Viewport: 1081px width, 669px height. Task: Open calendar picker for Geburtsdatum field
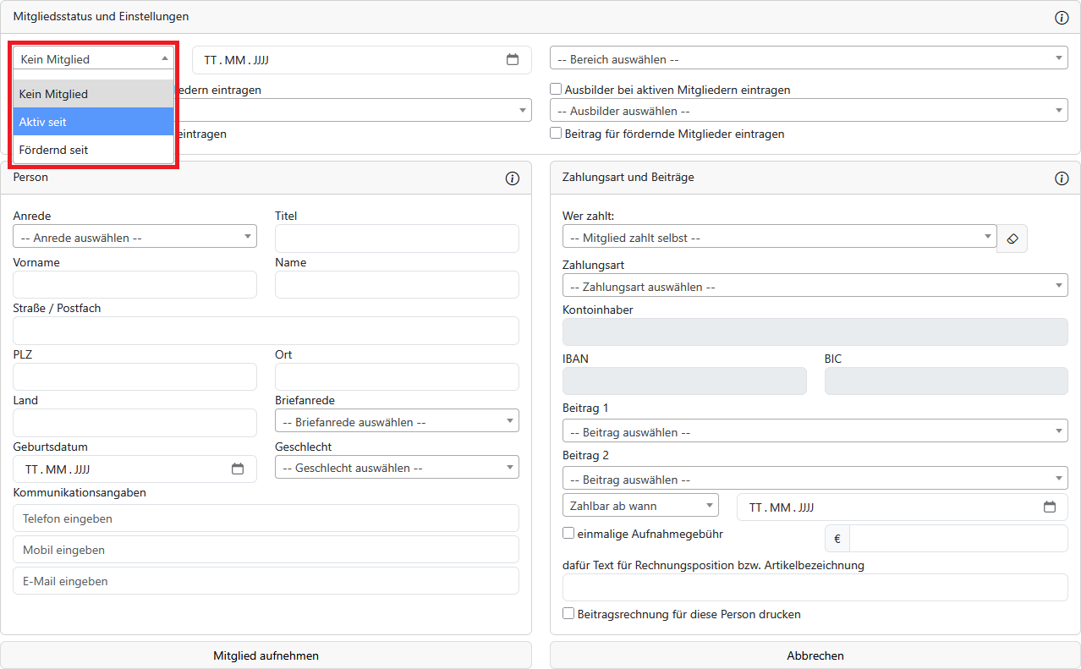coord(238,469)
